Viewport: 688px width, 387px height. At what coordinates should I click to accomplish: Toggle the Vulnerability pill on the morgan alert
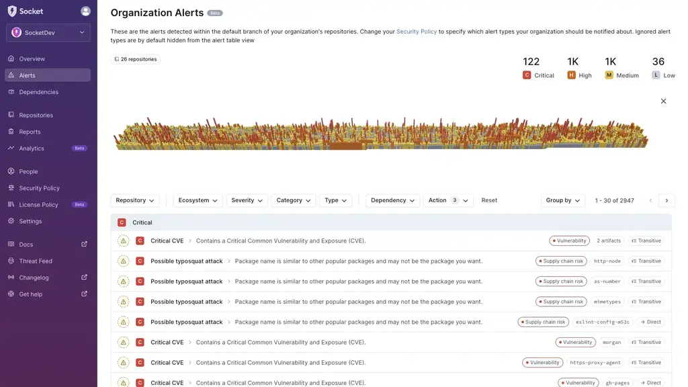tap(575, 342)
